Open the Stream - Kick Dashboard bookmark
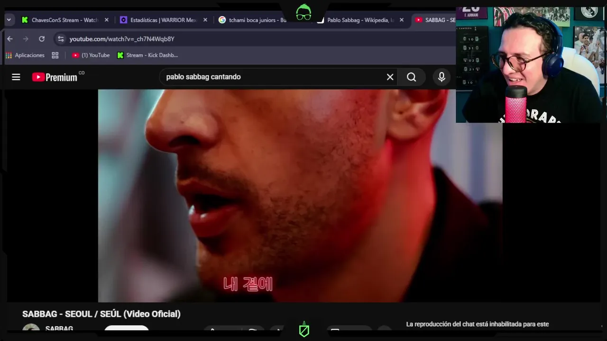This screenshot has height=341, width=607. tap(147, 55)
